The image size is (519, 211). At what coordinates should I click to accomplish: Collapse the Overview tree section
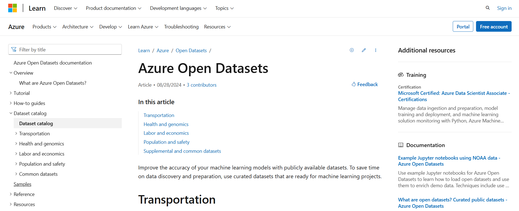(11, 73)
